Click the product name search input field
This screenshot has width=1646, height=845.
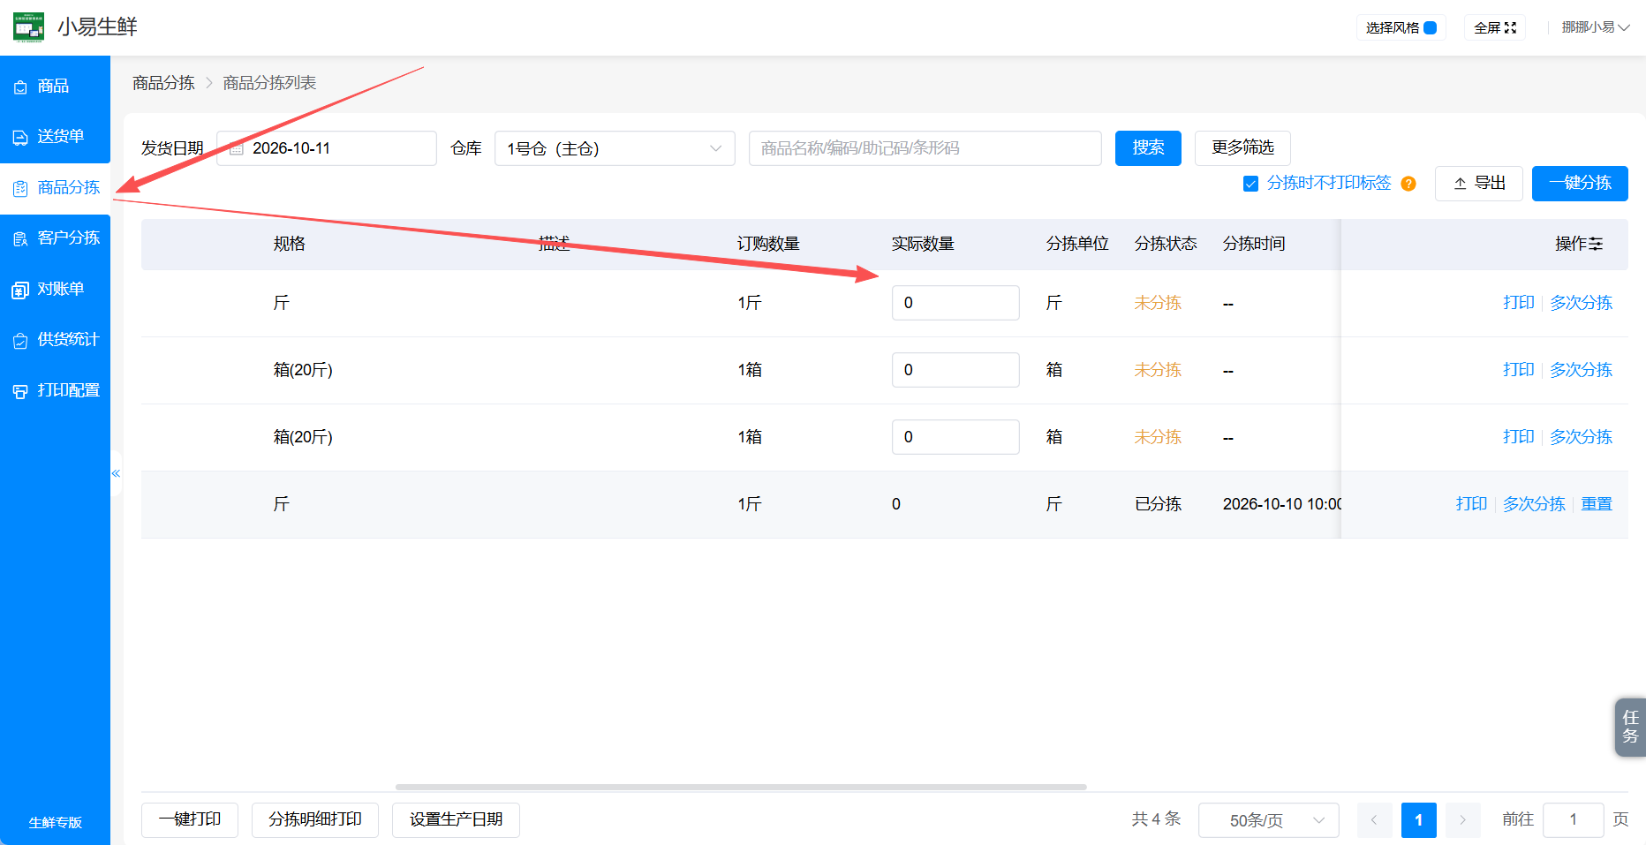pos(925,148)
